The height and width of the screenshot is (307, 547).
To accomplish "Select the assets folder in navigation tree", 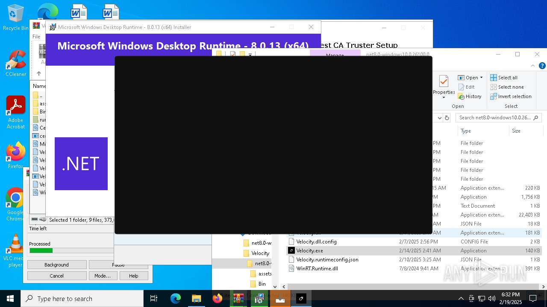I will pyautogui.click(x=261, y=274).
